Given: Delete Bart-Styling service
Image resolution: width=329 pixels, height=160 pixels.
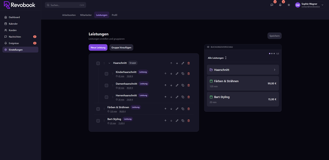Looking at the screenshot, I should [188, 121].
